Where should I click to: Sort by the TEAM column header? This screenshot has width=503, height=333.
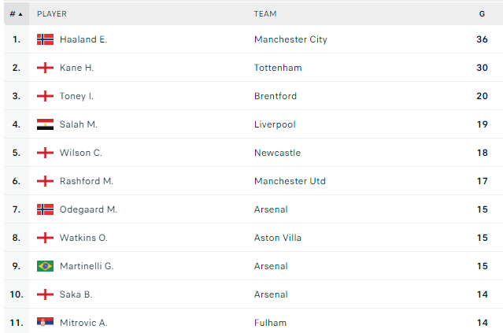click(x=265, y=13)
